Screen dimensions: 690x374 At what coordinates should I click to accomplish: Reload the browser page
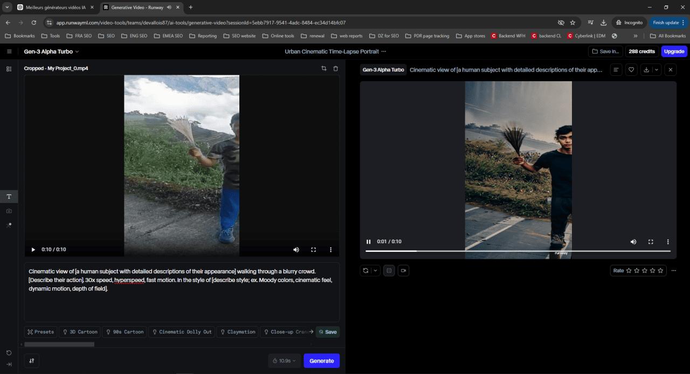(34, 23)
